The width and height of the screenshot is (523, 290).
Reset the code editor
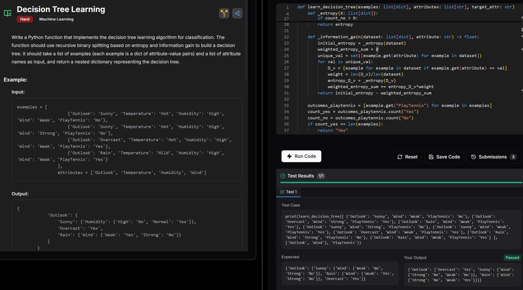pyautogui.click(x=408, y=157)
